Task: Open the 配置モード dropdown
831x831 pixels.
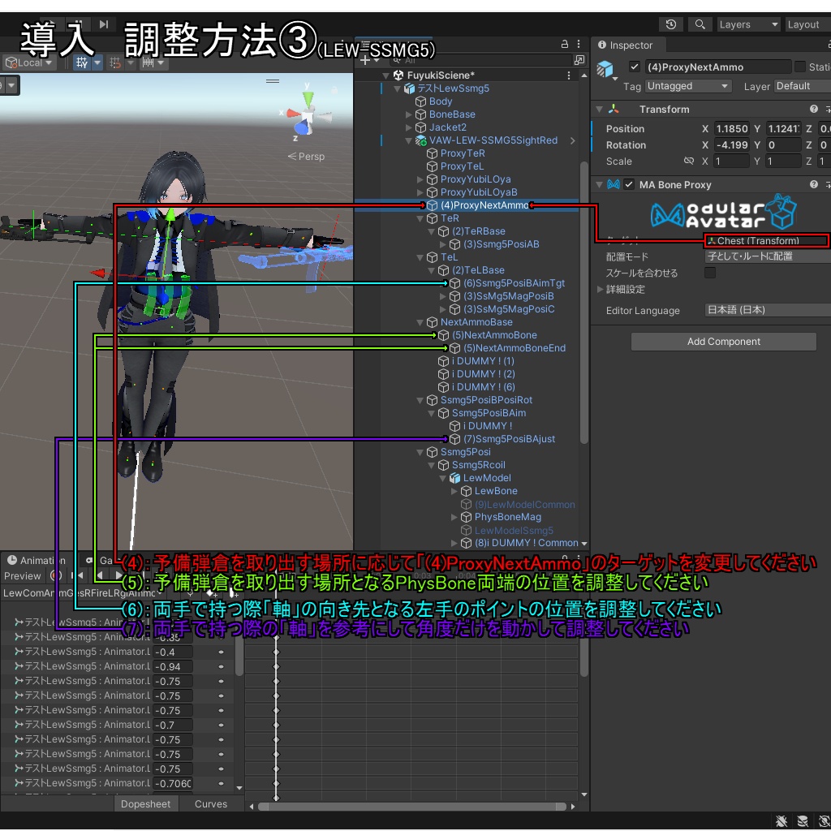Action: click(768, 256)
